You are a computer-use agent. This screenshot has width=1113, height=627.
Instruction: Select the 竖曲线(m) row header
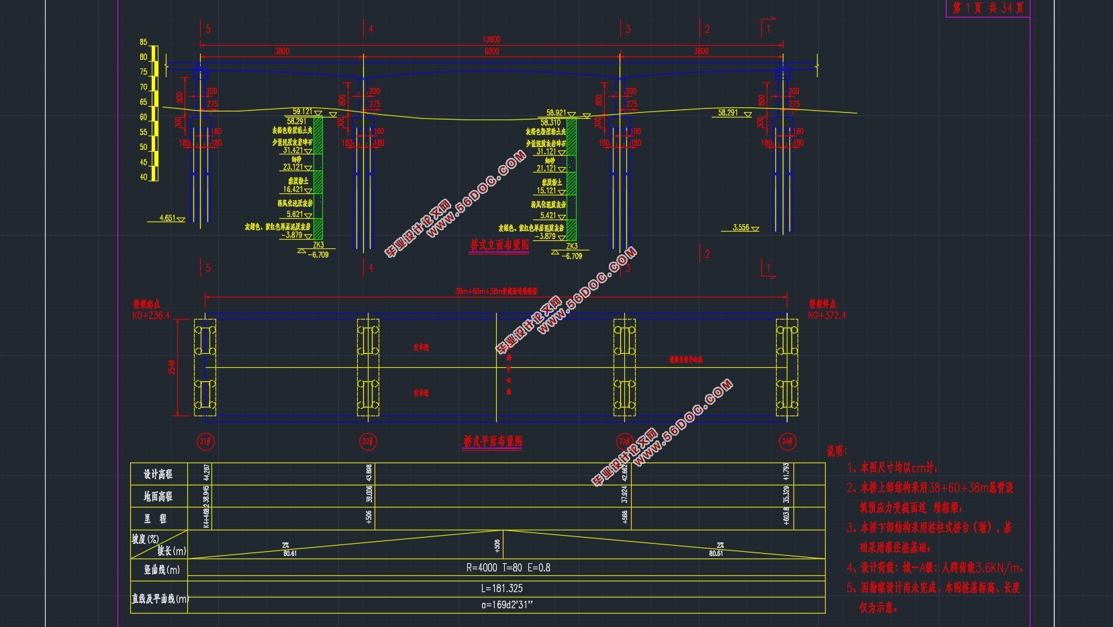(162, 570)
